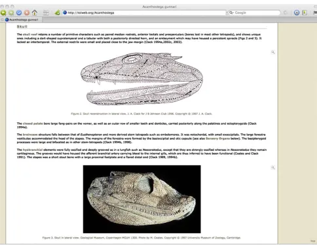Click the skull fossil photograph
317x245 pixels.
(x=141, y=199)
